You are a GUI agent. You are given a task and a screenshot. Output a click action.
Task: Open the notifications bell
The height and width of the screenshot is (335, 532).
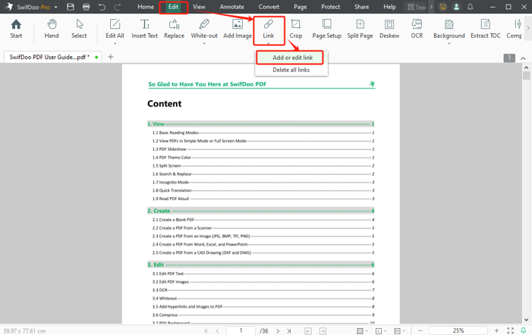click(x=471, y=7)
